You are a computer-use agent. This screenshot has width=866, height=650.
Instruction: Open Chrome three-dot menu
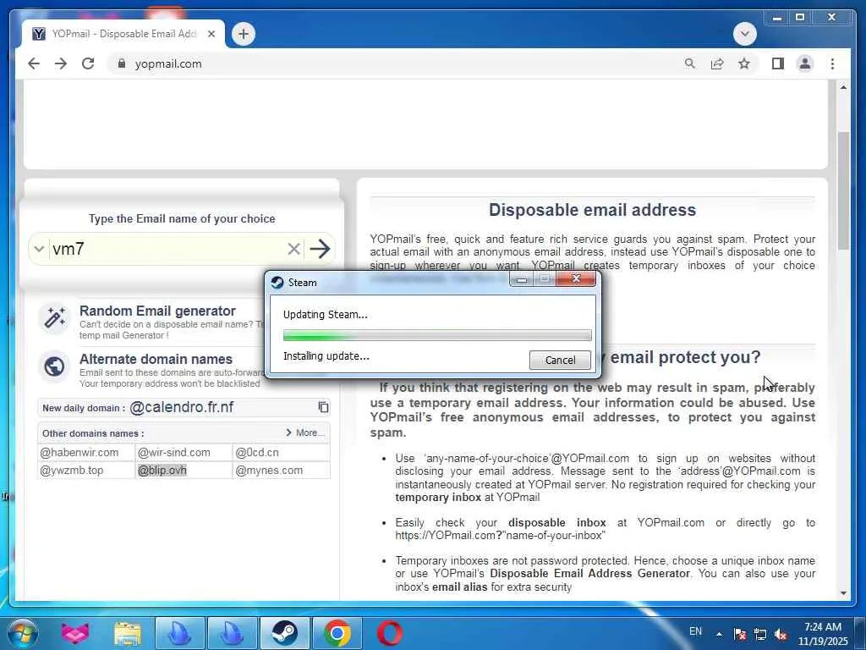point(832,63)
